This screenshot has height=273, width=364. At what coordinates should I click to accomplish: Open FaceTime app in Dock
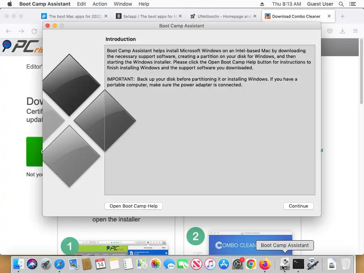(x=183, y=264)
